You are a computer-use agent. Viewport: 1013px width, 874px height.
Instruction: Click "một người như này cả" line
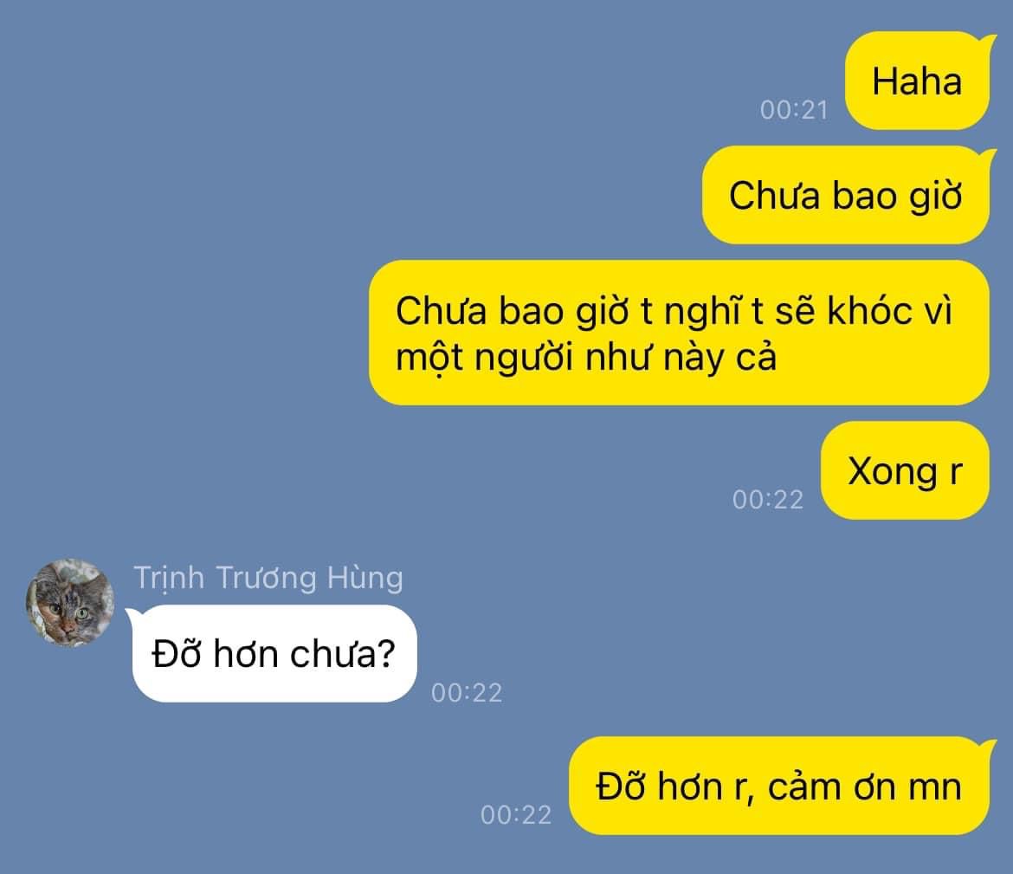click(586, 358)
